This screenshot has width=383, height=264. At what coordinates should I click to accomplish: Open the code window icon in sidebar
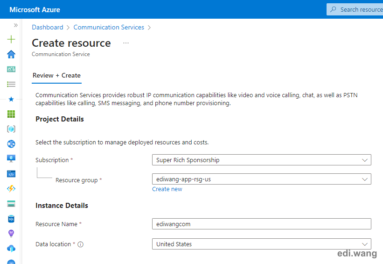11,174
